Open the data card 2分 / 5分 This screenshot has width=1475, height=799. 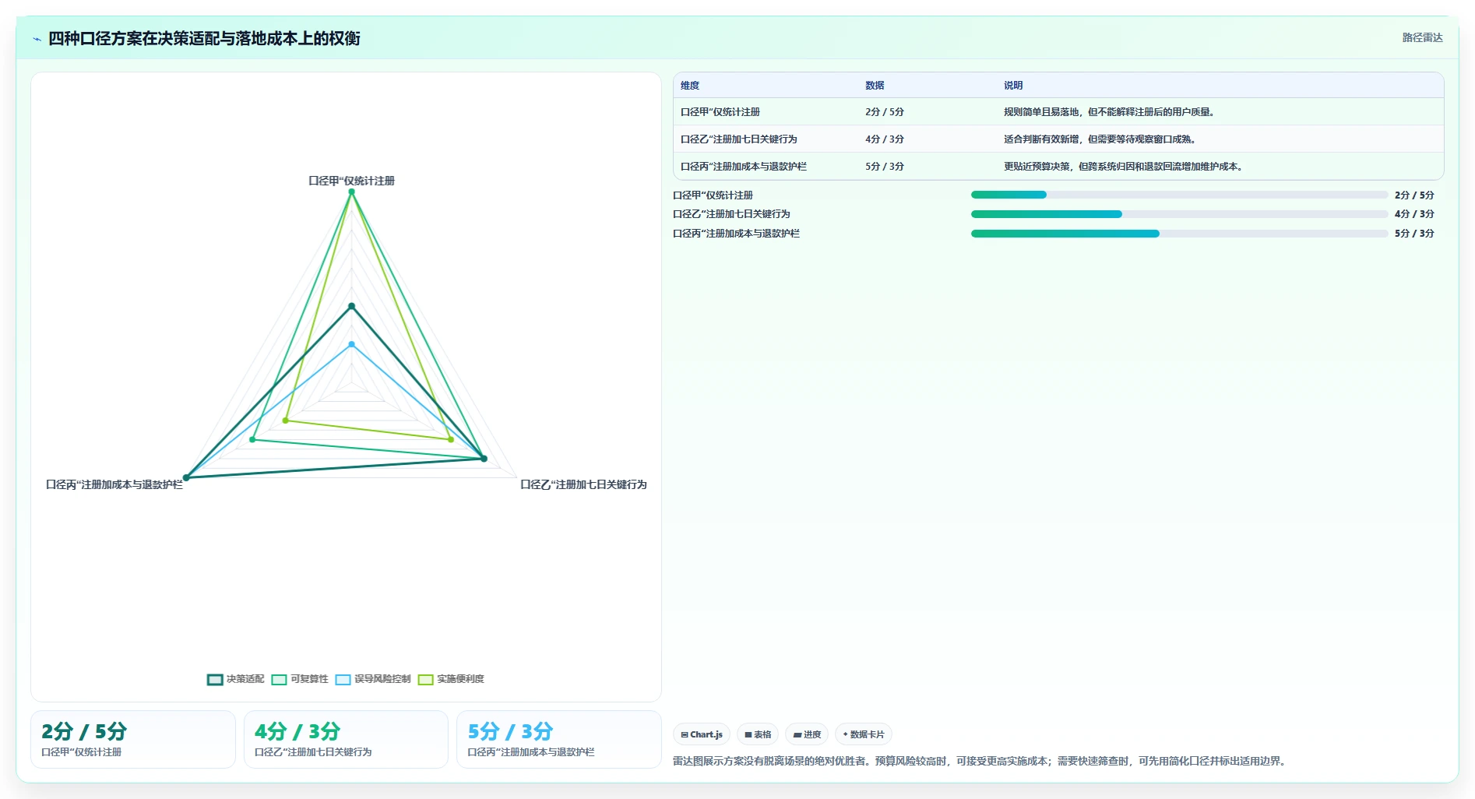point(133,739)
